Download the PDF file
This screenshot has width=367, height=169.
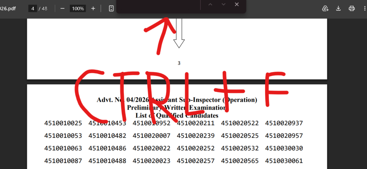[338, 9]
